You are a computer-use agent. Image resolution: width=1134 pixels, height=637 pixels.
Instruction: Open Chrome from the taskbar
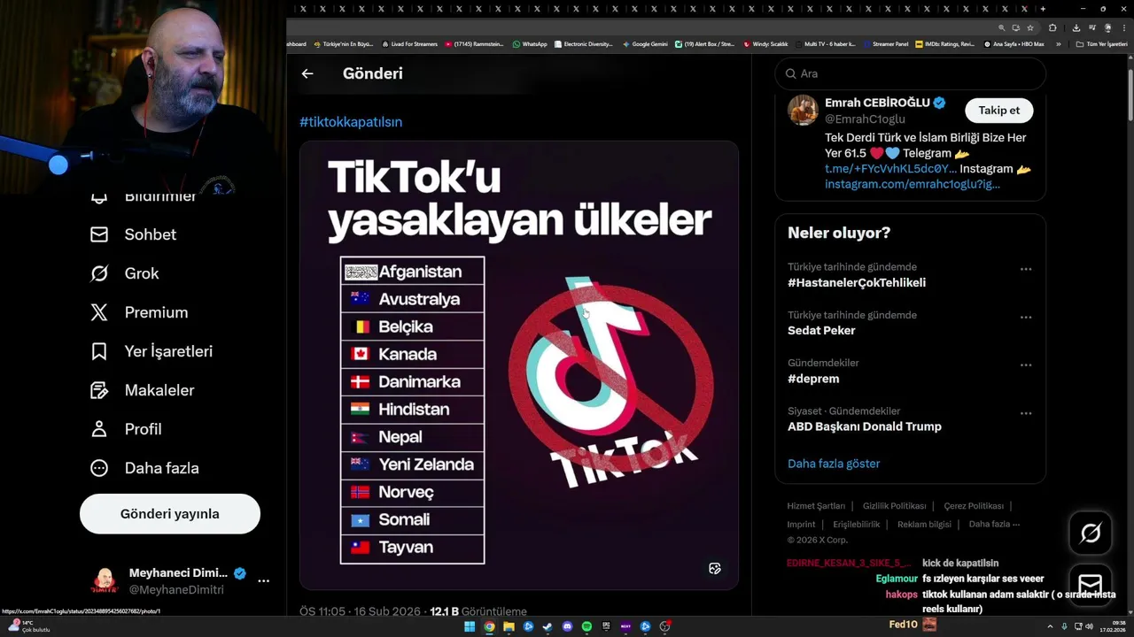click(x=489, y=626)
